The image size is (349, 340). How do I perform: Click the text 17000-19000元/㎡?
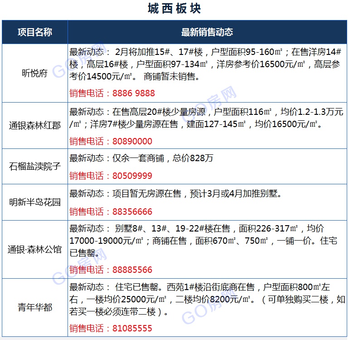coord(106,241)
